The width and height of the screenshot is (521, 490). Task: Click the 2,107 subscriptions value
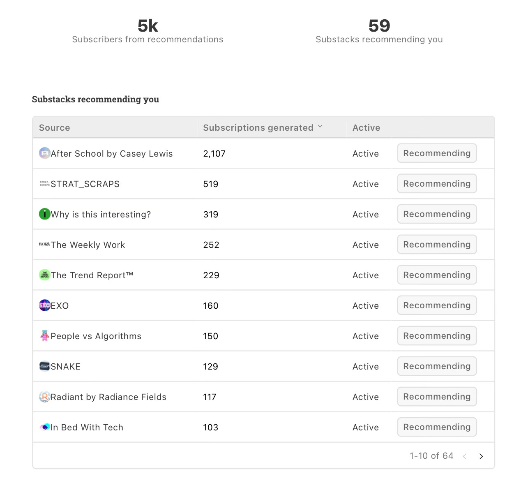tap(214, 154)
